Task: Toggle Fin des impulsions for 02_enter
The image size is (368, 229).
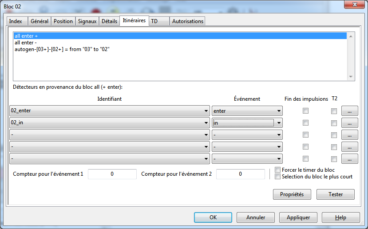Action: click(x=305, y=111)
